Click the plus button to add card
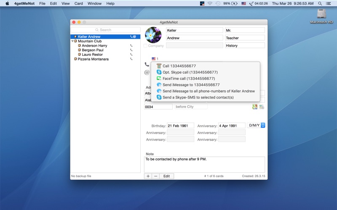337x210 pixels. 148,176
